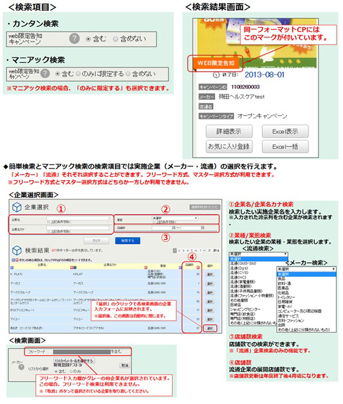This screenshot has height=404, width=343.
Task: Choose 百貨店 in 流通検索 list
Action: point(236,305)
